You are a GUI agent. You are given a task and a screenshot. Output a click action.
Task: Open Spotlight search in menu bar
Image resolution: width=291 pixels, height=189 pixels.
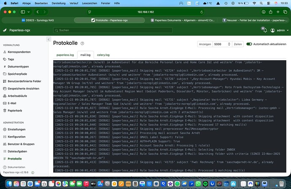point(261,3)
